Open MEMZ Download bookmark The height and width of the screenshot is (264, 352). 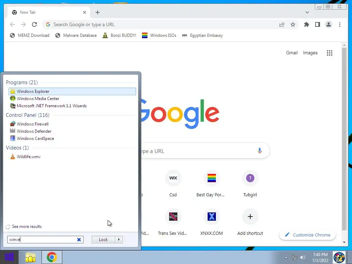(x=30, y=35)
